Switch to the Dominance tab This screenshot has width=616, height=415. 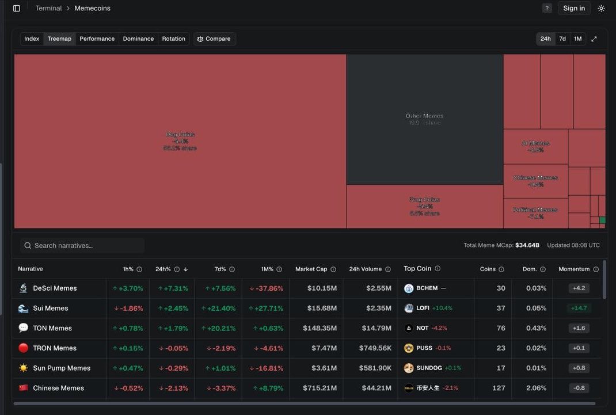(x=138, y=39)
